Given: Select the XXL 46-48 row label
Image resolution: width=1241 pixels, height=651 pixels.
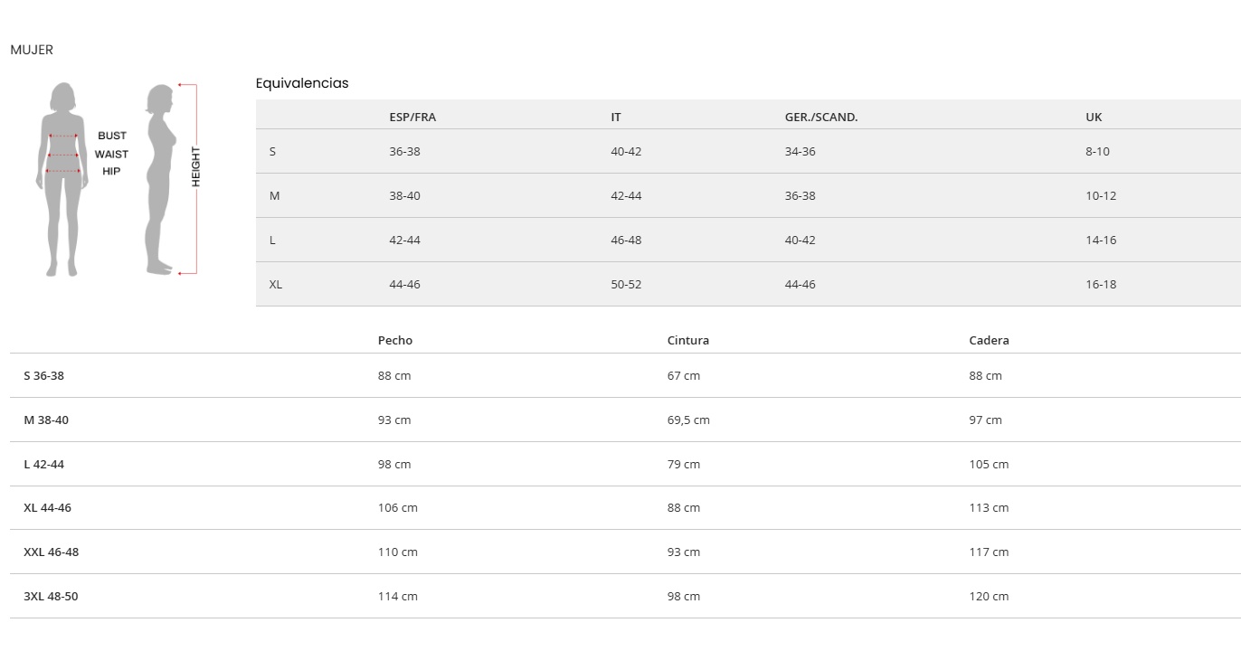Looking at the screenshot, I should 51,552.
